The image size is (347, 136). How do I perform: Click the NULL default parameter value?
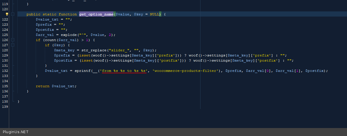[154, 14]
